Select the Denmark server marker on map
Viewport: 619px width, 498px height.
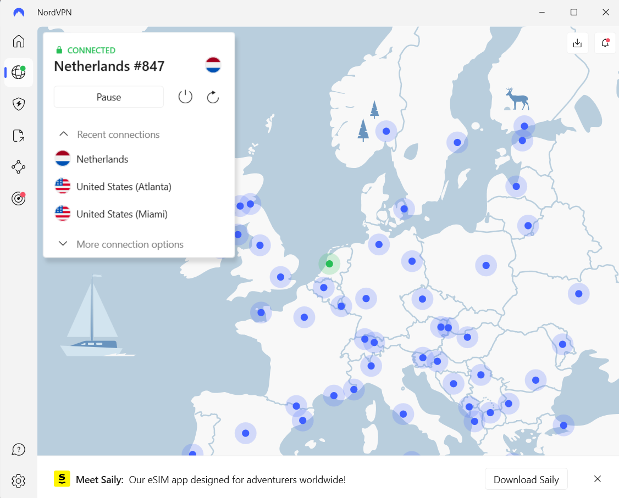404,209
